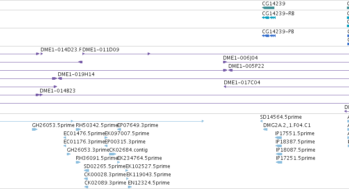This screenshot has width=349, height=189.
Task: Click the CG14239 gene arrow glyph
Action: click(268, 8)
